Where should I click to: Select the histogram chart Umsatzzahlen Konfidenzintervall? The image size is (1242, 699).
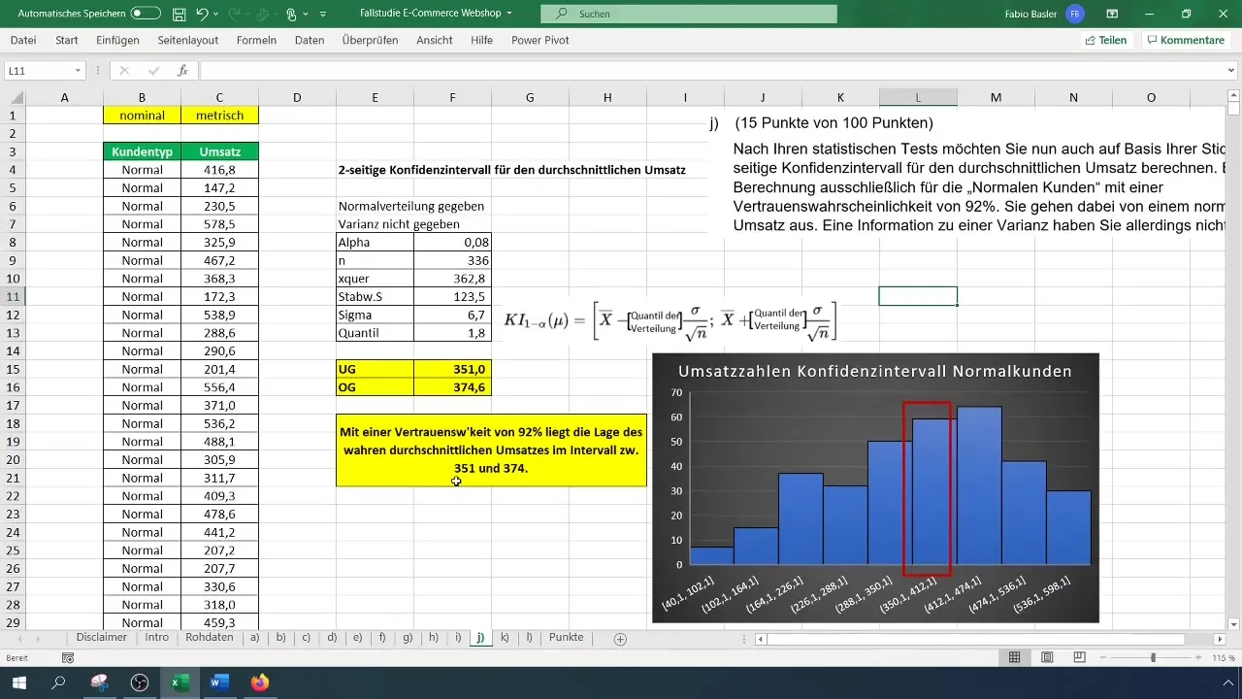tap(876, 488)
